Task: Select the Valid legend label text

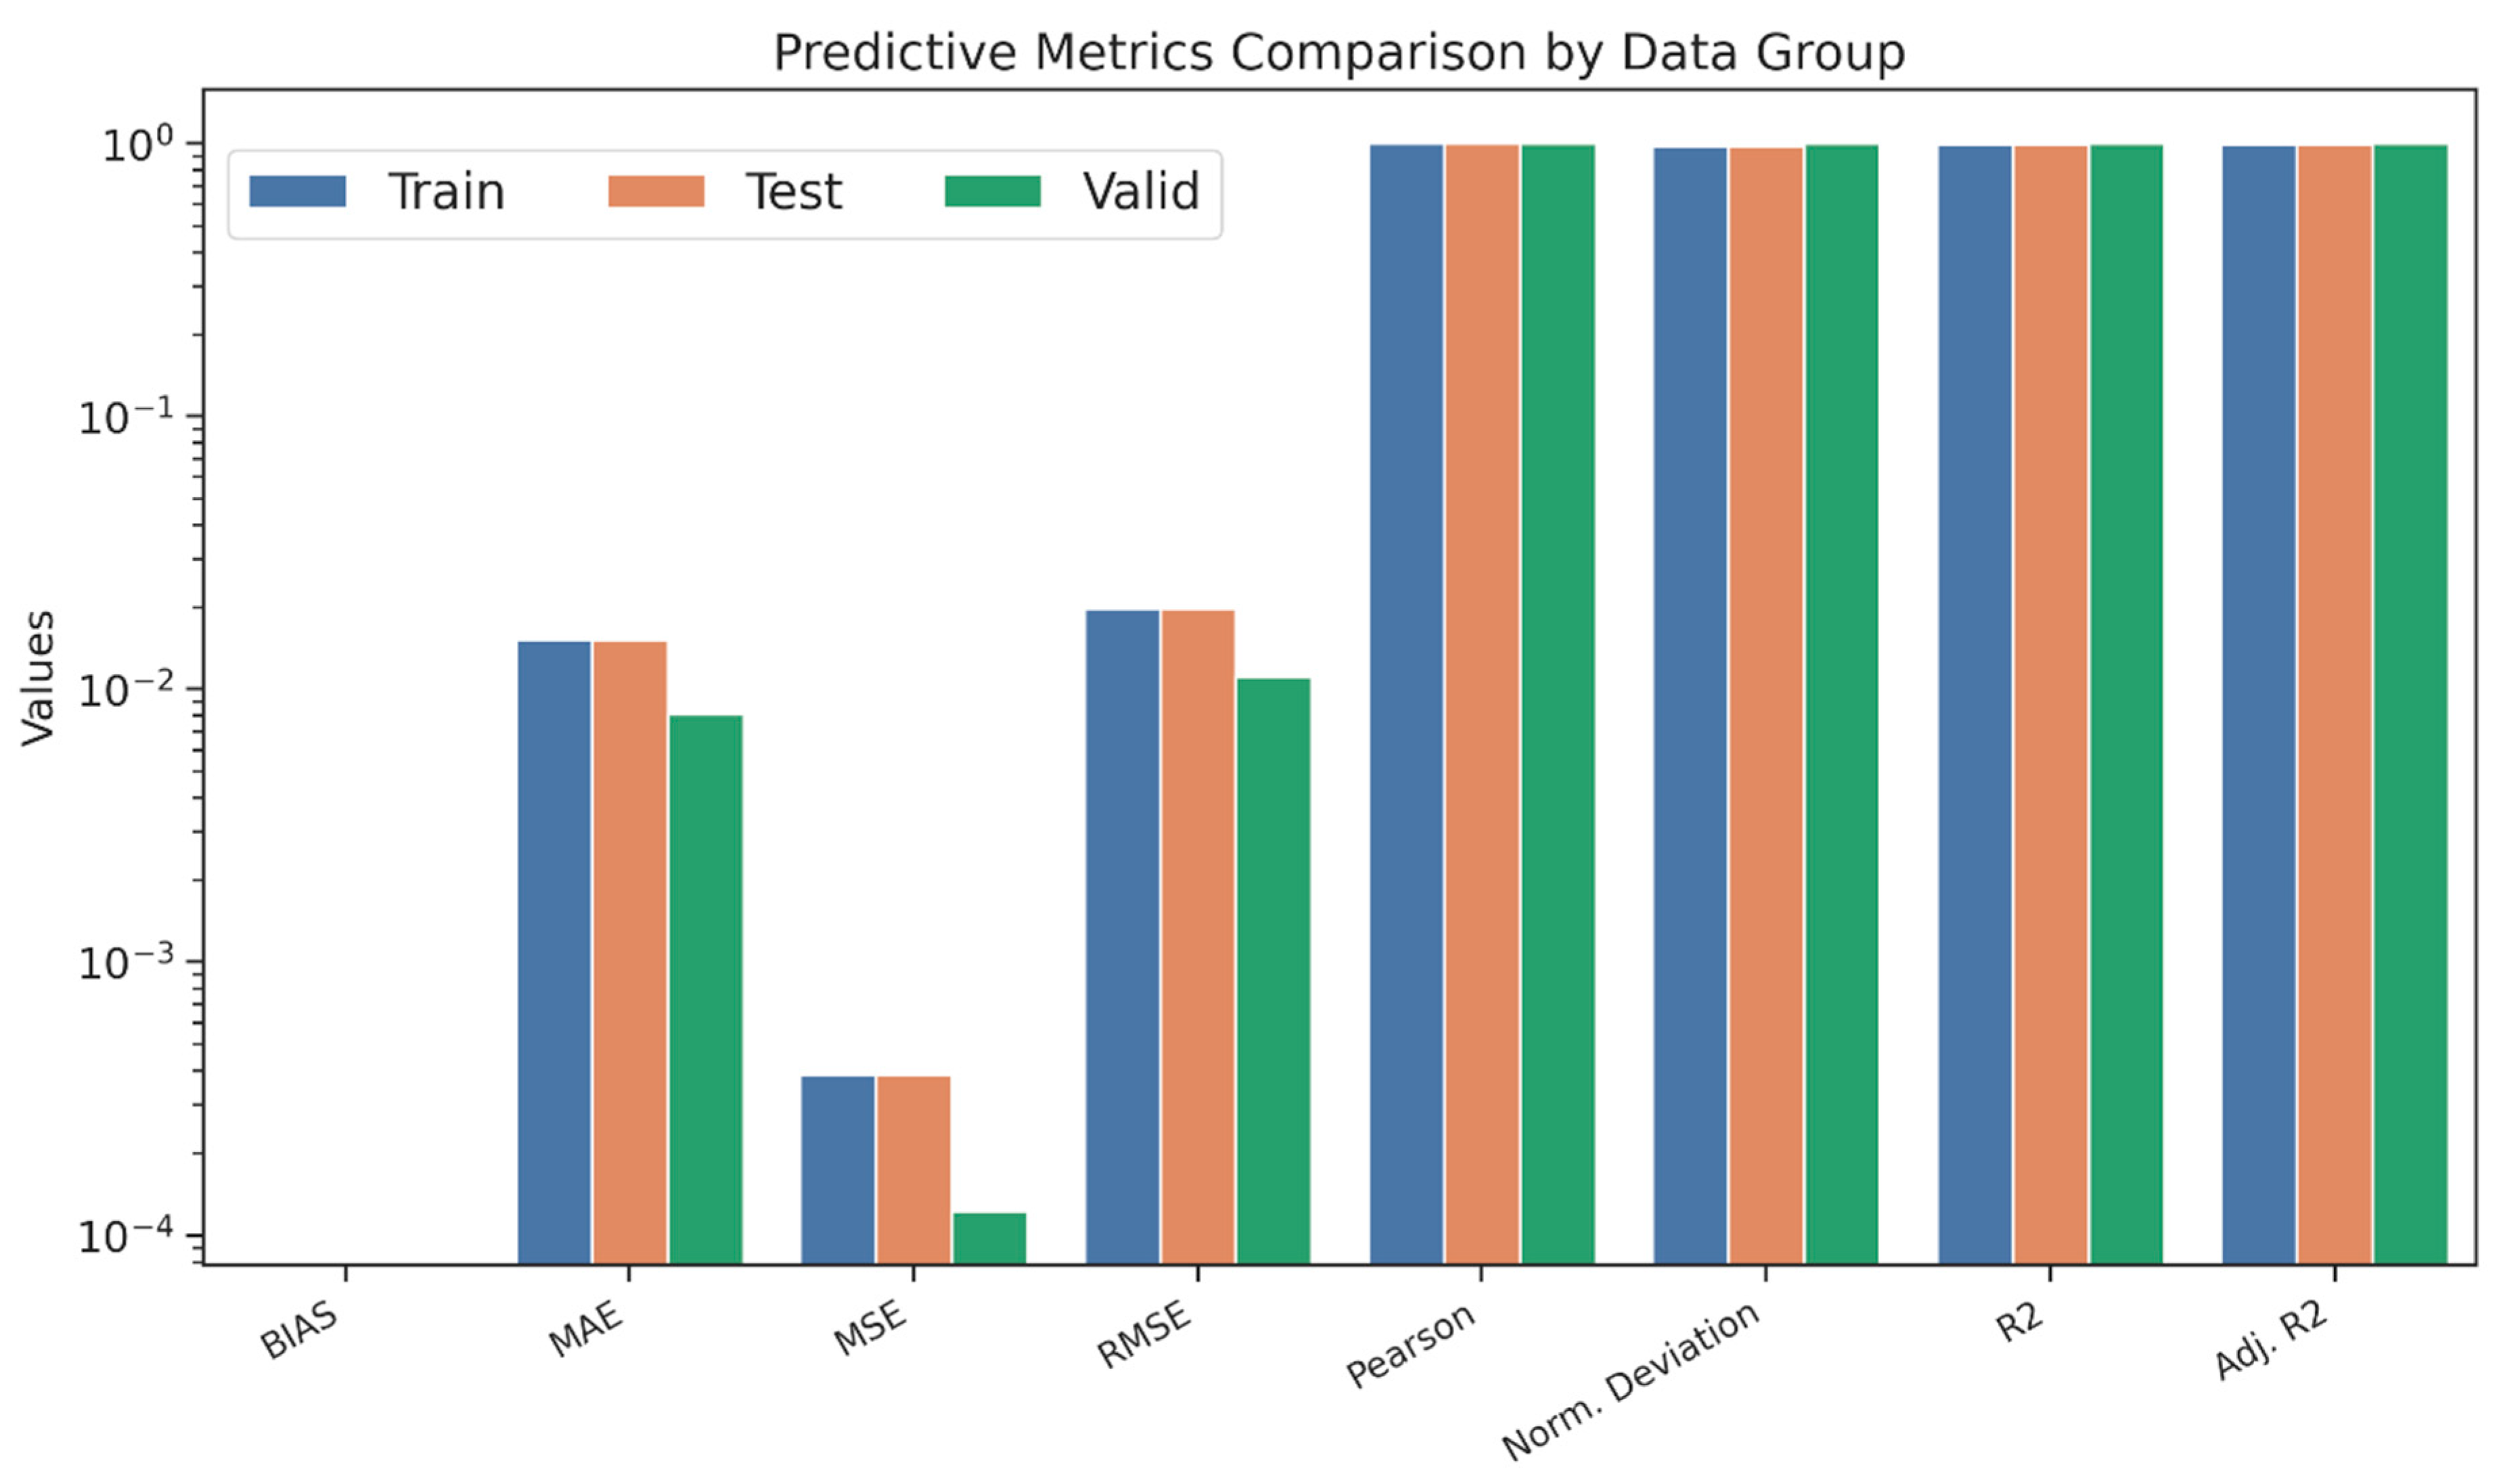Action: point(1140,192)
